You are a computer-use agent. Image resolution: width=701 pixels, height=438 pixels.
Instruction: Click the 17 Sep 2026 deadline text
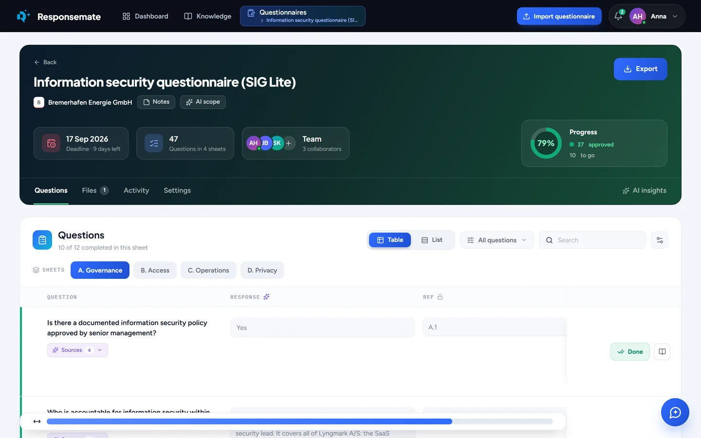pyautogui.click(x=87, y=139)
